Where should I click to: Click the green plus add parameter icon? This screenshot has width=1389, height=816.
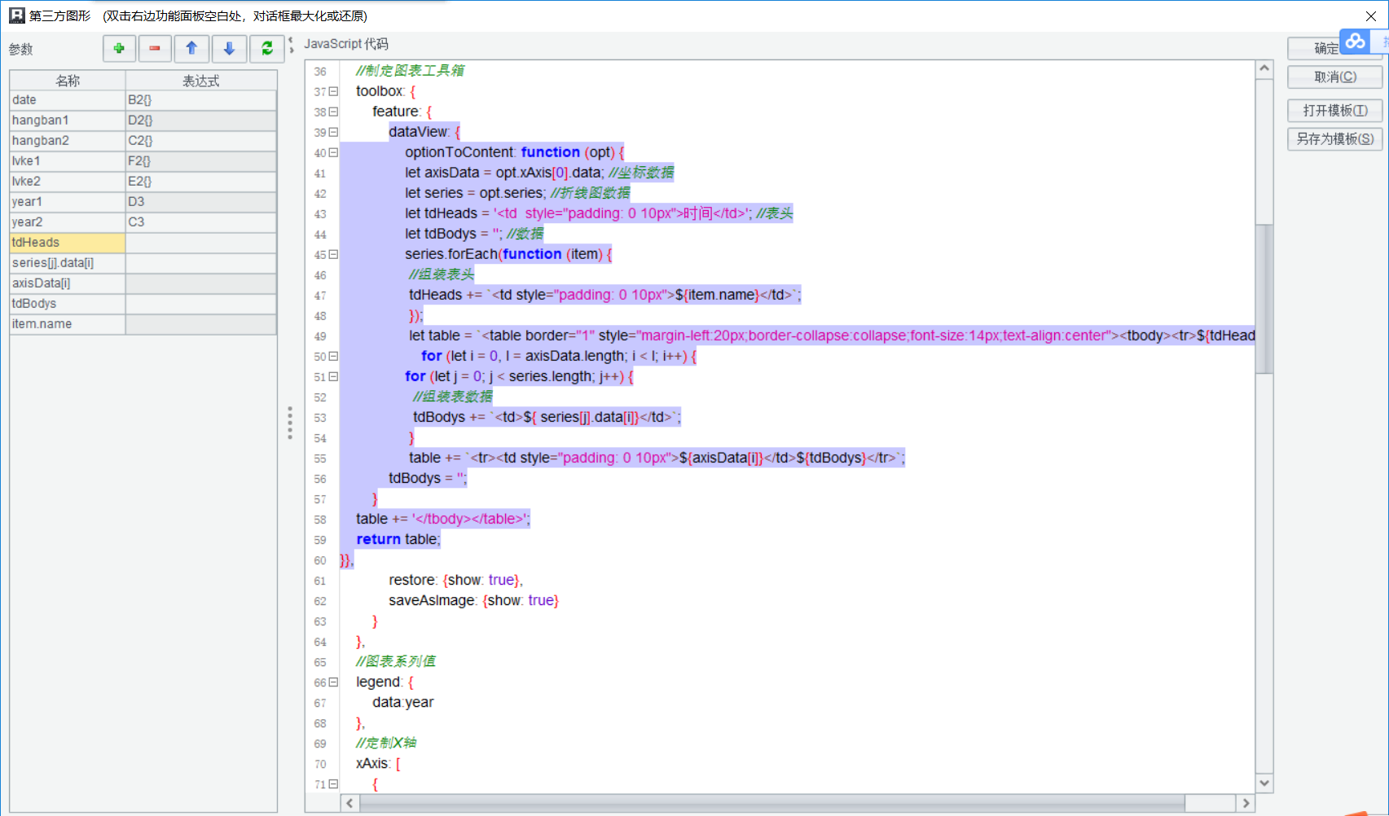(119, 49)
